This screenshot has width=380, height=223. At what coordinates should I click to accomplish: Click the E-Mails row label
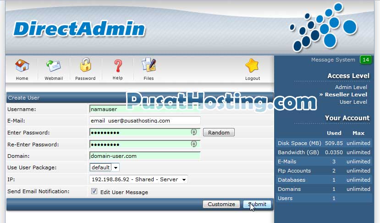click(x=287, y=162)
